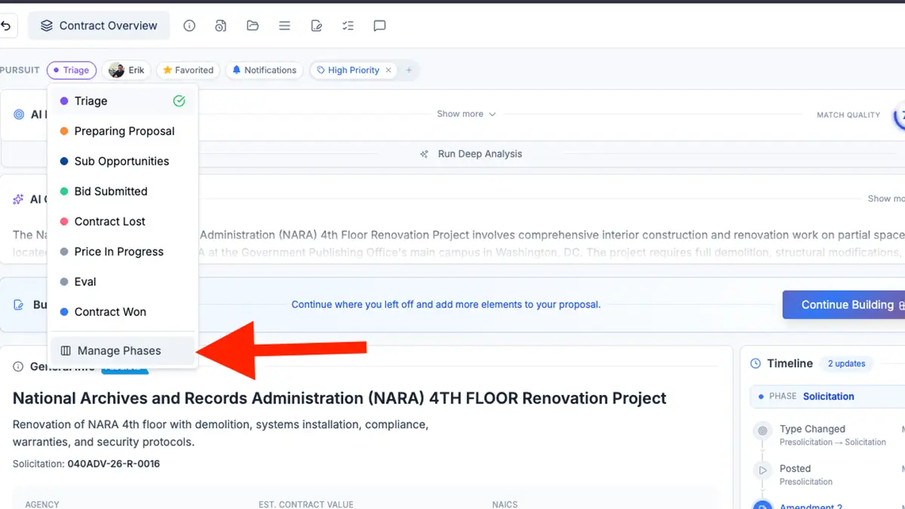Click the General Info circle icon
The width and height of the screenshot is (905, 509).
pyautogui.click(x=18, y=366)
